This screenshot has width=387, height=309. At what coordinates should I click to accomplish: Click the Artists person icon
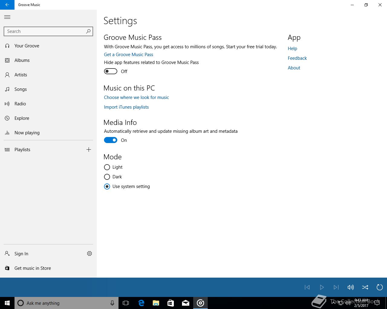[x=7, y=75]
